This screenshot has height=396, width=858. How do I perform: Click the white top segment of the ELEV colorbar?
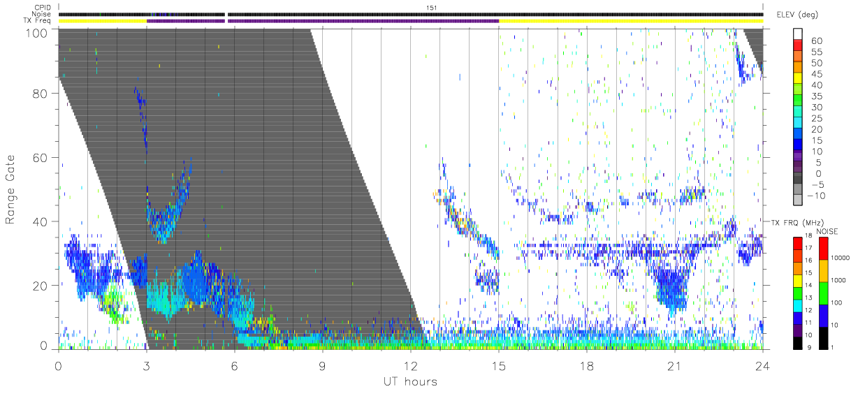coord(799,34)
